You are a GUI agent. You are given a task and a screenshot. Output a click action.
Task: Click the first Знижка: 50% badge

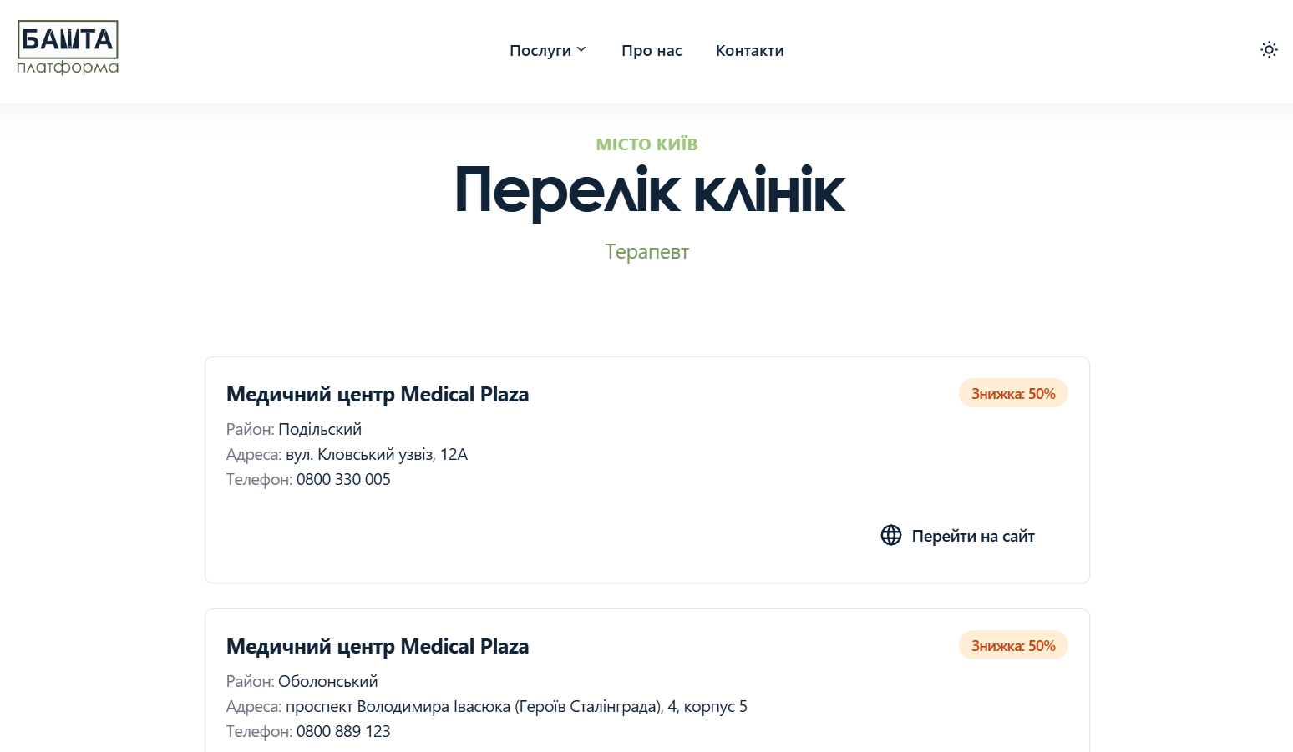(1013, 394)
